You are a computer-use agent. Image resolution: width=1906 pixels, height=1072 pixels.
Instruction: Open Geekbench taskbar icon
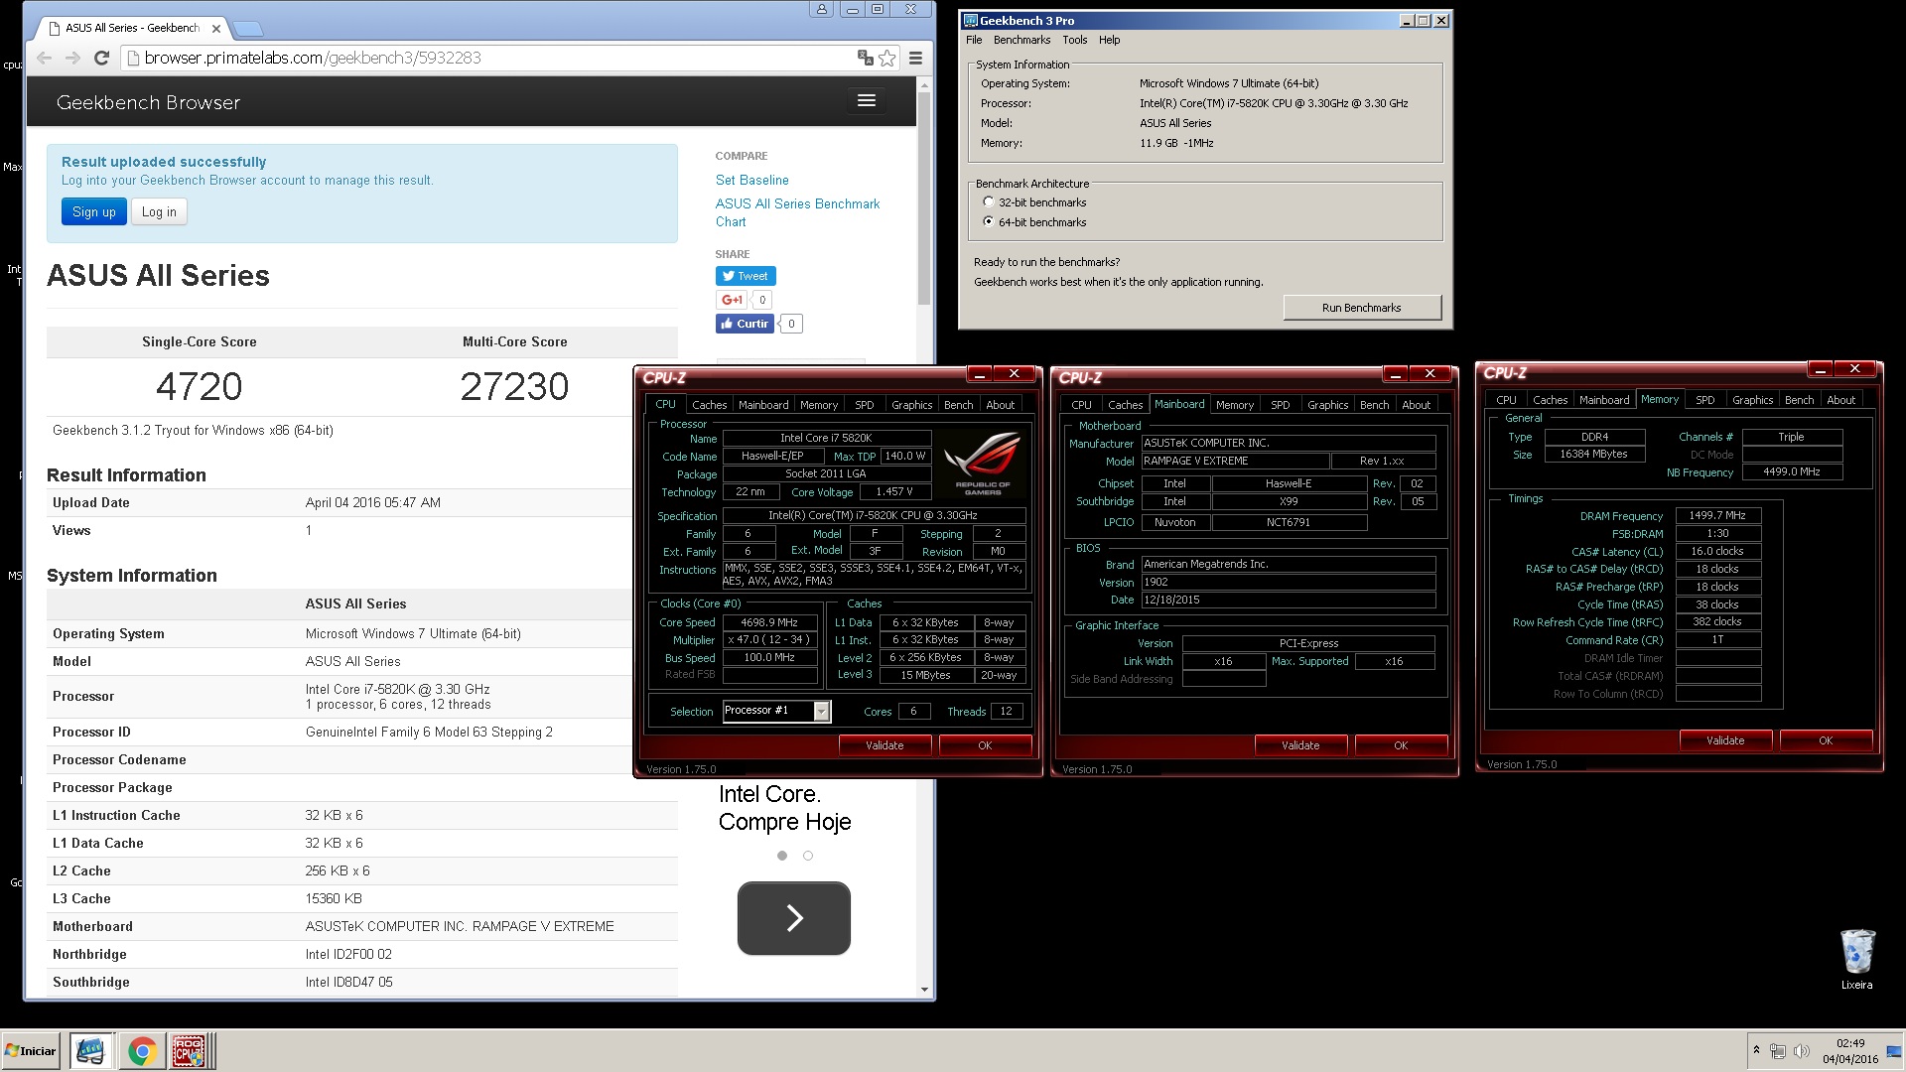[90, 1051]
